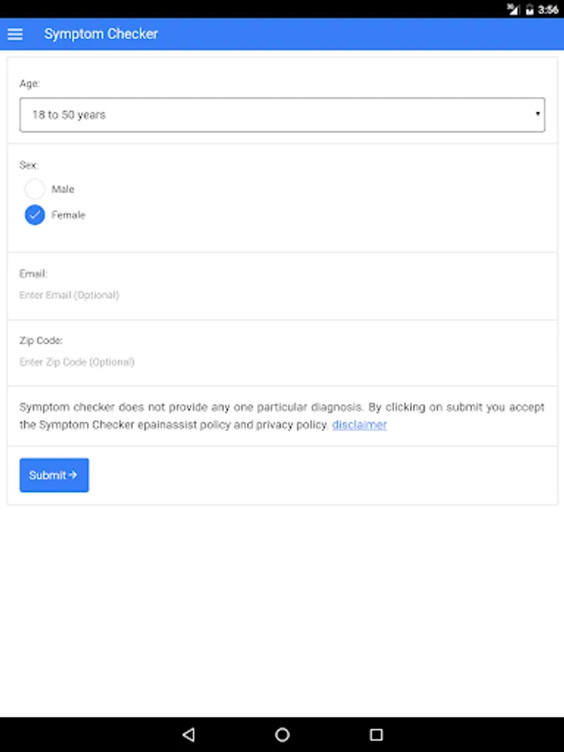
Task: Click the 'Female' option label text
Action: [x=69, y=215]
